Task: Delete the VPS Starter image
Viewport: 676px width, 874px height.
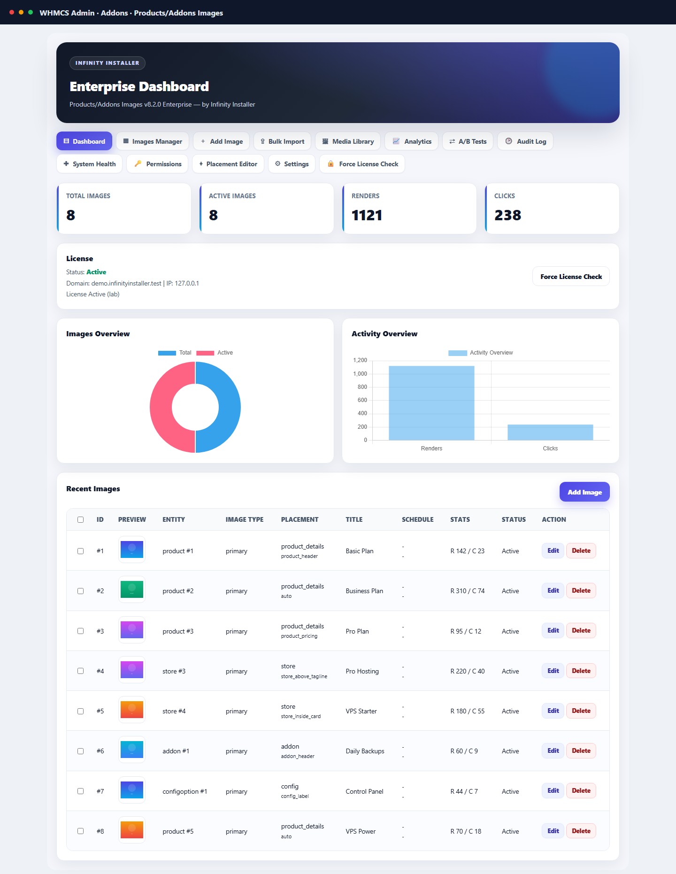Action: (581, 711)
